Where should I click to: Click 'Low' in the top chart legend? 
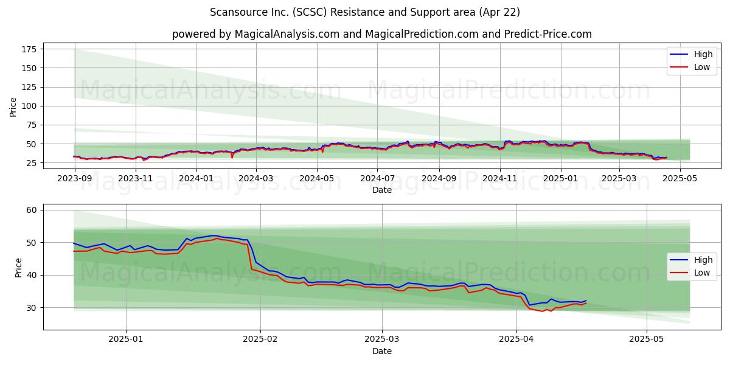[x=702, y=67]
